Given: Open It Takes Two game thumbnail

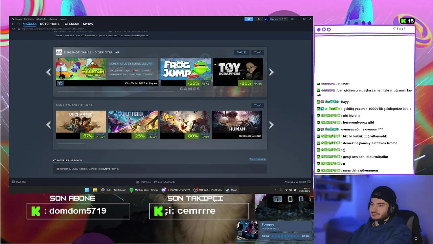Looking at the screenshot, I should click(185, 122).
